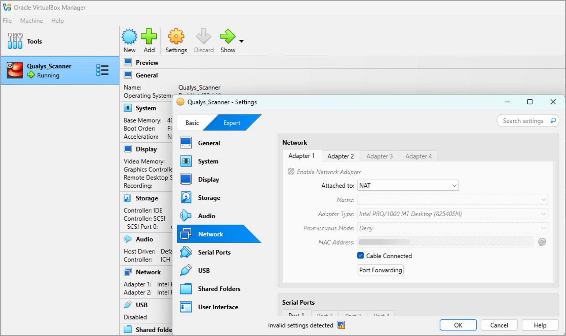Open the Machine menu

pos(31,21)
